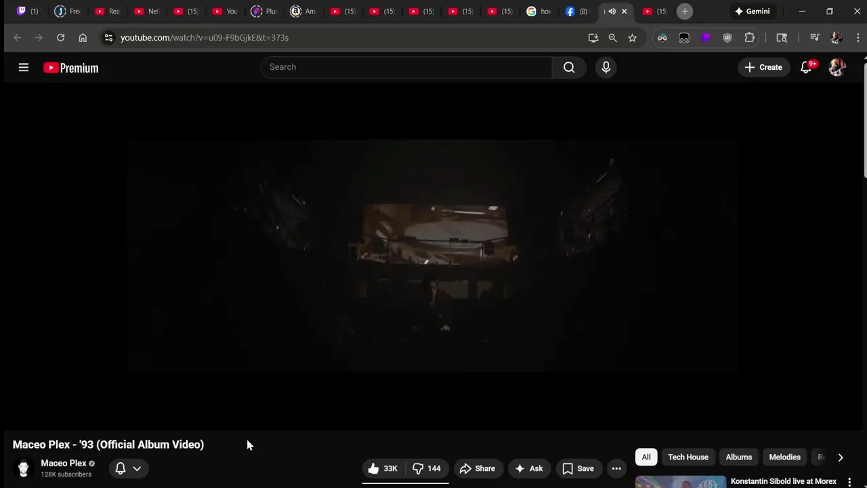Install app icon in address bar

point(593,38)
